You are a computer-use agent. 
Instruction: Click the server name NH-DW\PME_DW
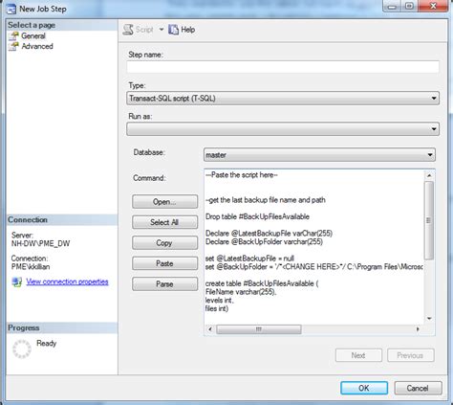coord(40,244)
